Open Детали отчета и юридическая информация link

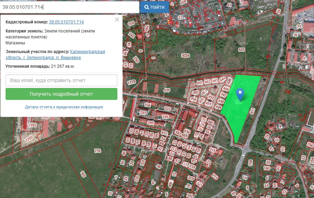click(64, 107)
